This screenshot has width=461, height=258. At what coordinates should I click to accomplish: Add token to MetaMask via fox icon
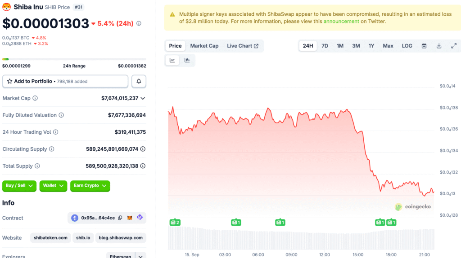click(130, 218)
